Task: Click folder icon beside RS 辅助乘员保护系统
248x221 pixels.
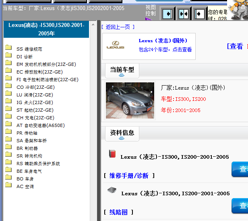Action: pyautogui.click(x=8, y=162)
